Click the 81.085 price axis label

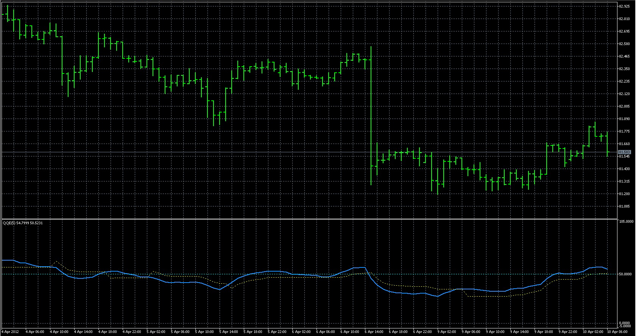(x=624, y=206)
